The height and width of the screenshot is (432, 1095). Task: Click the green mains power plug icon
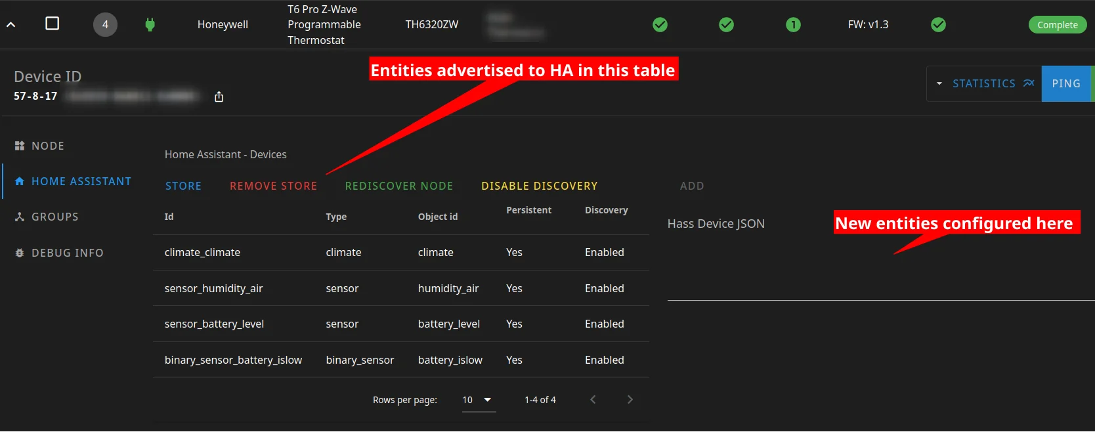point(150,25)
